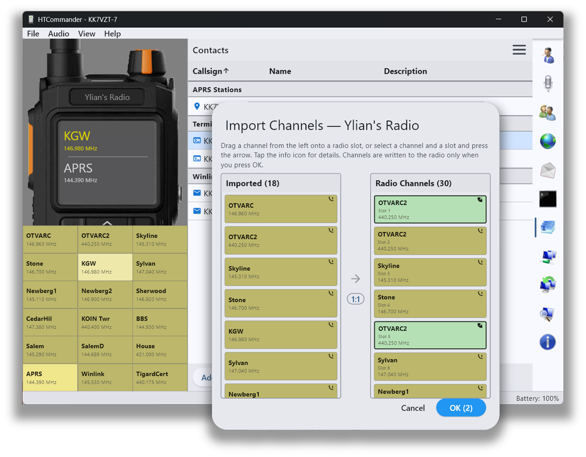Open the magnifier over monitor sidebar icon
Screen dimensions: 586x457
tap(548, 314)
